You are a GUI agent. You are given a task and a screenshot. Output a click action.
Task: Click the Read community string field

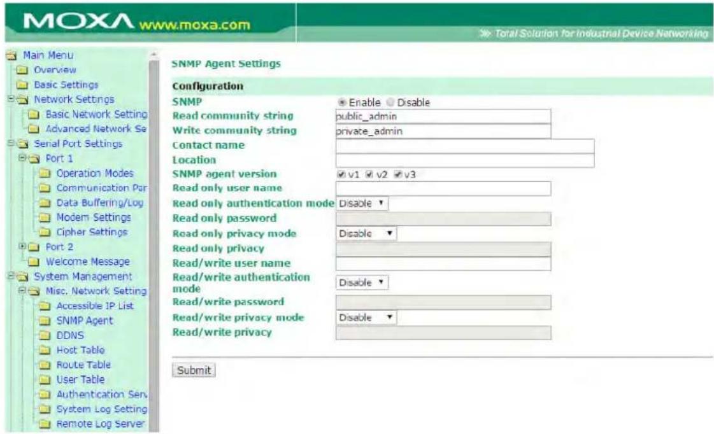(443, 116)
